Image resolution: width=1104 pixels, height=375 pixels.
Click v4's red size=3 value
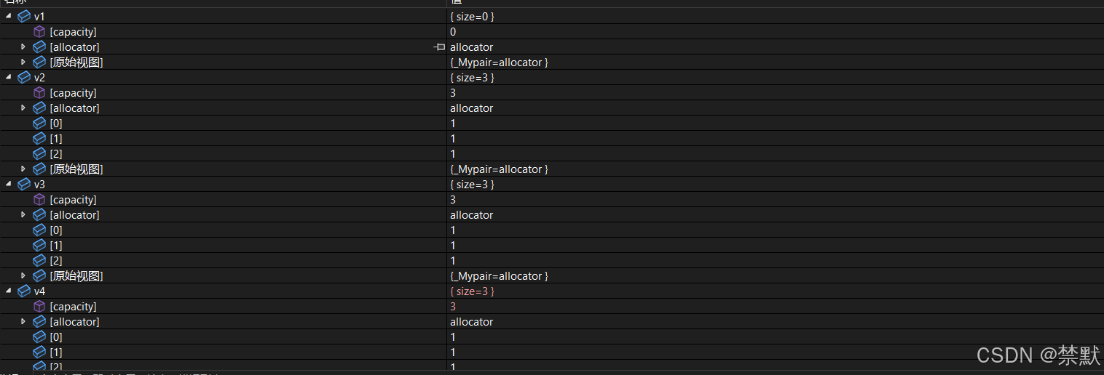(x=472, y=291)
